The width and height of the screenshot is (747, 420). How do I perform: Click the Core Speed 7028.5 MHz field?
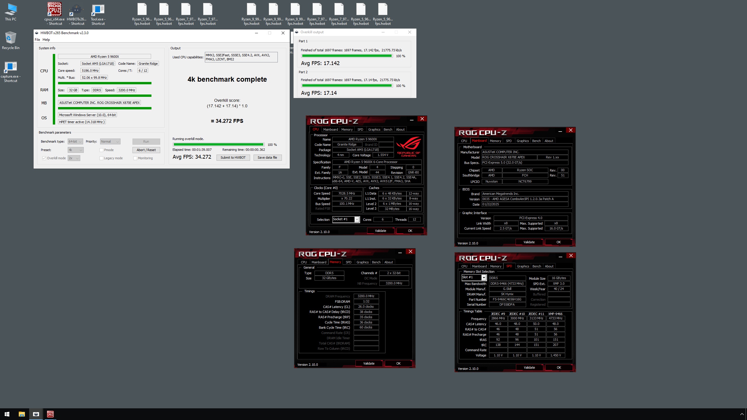tap(347, 194)
